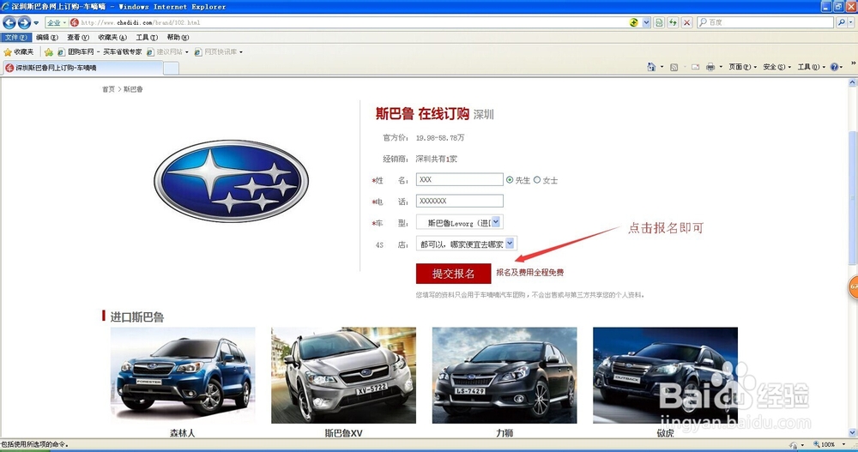Click the red 提交报名 button
858x452 pixels.
click(453, 274)
